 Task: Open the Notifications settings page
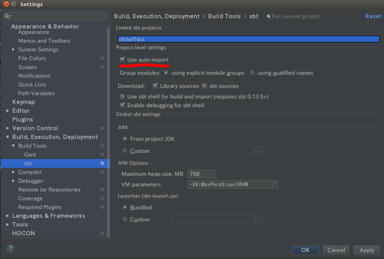coord(34,76)
